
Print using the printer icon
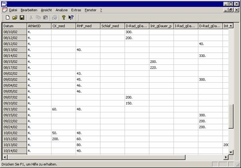[x=54, y=17]
